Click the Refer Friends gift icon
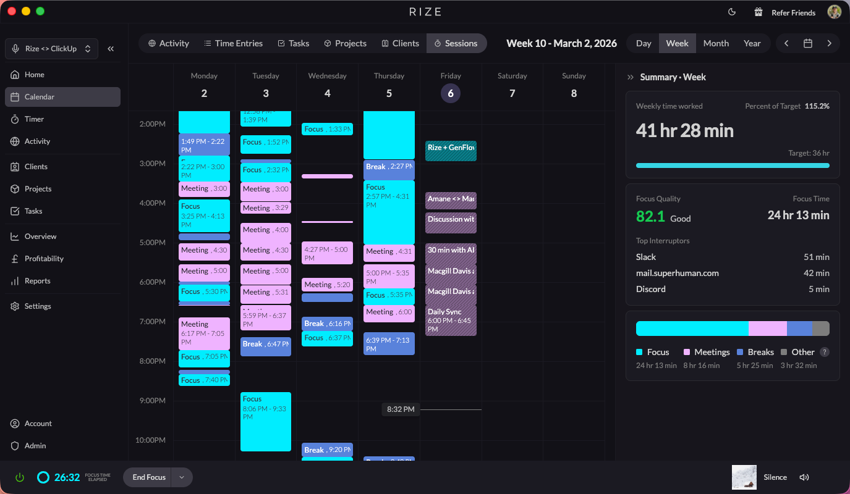The height and width of the screenshot is (494, 850). click(x=759, y=12)
